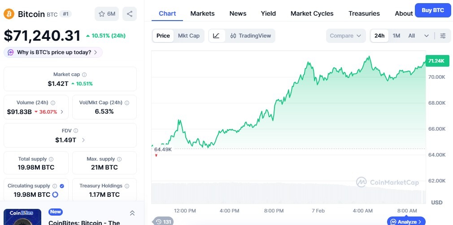The width and height of the screenshot is (453, 225).
Task: Select the Price toggle
Action: click(x=163, y=36)
